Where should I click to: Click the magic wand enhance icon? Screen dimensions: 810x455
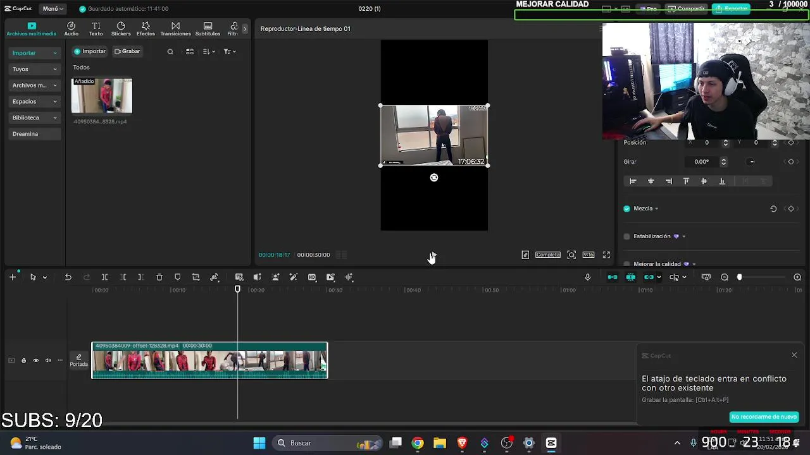coord(294,277)
